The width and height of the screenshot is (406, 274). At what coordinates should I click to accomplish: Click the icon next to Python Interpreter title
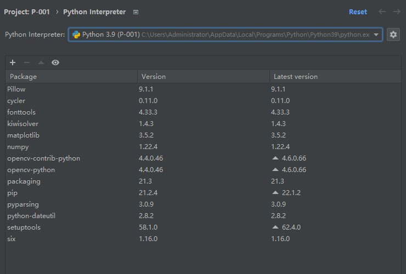pos(136,12)
